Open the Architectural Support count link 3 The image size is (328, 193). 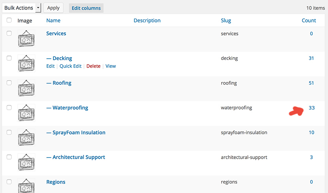(x=311, y=157)
